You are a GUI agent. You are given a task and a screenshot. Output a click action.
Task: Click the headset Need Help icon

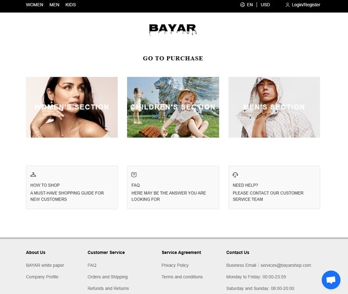coord(235,175)
